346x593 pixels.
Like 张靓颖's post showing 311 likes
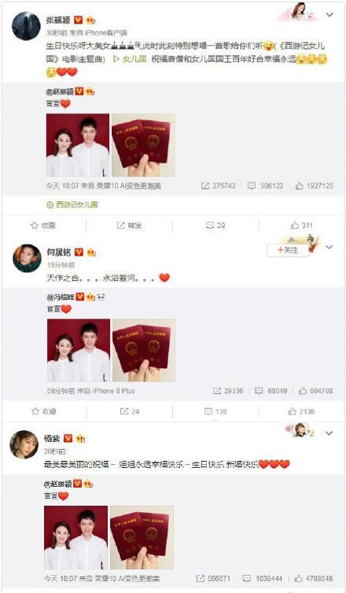pyautogui.click(x=302, y=226)
